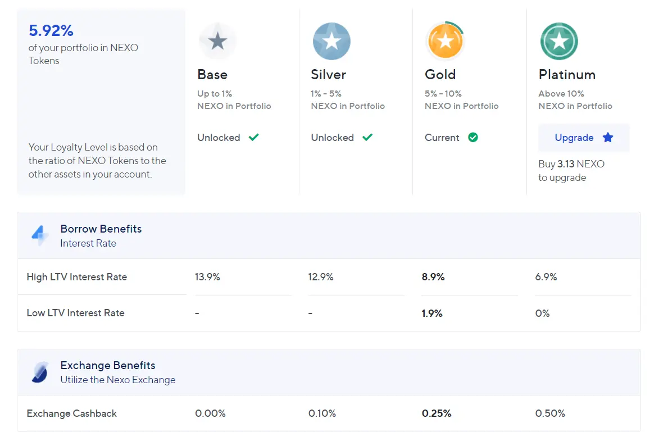Click the Borrow Benefits section title

[x=101, y=229]
